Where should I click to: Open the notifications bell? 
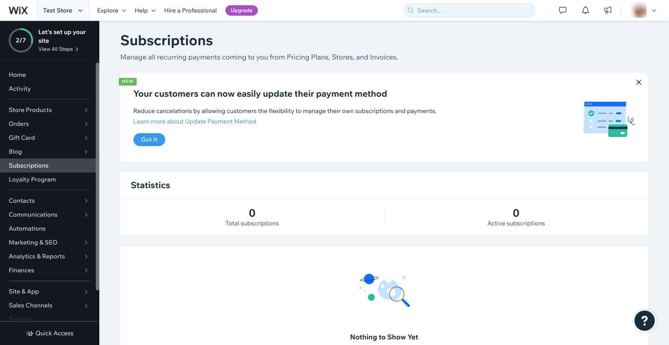pos(585,10)
